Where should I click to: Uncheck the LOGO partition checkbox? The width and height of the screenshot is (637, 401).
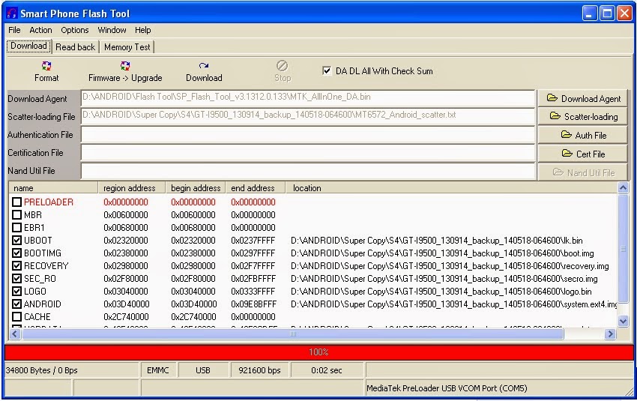pos(16,292)
